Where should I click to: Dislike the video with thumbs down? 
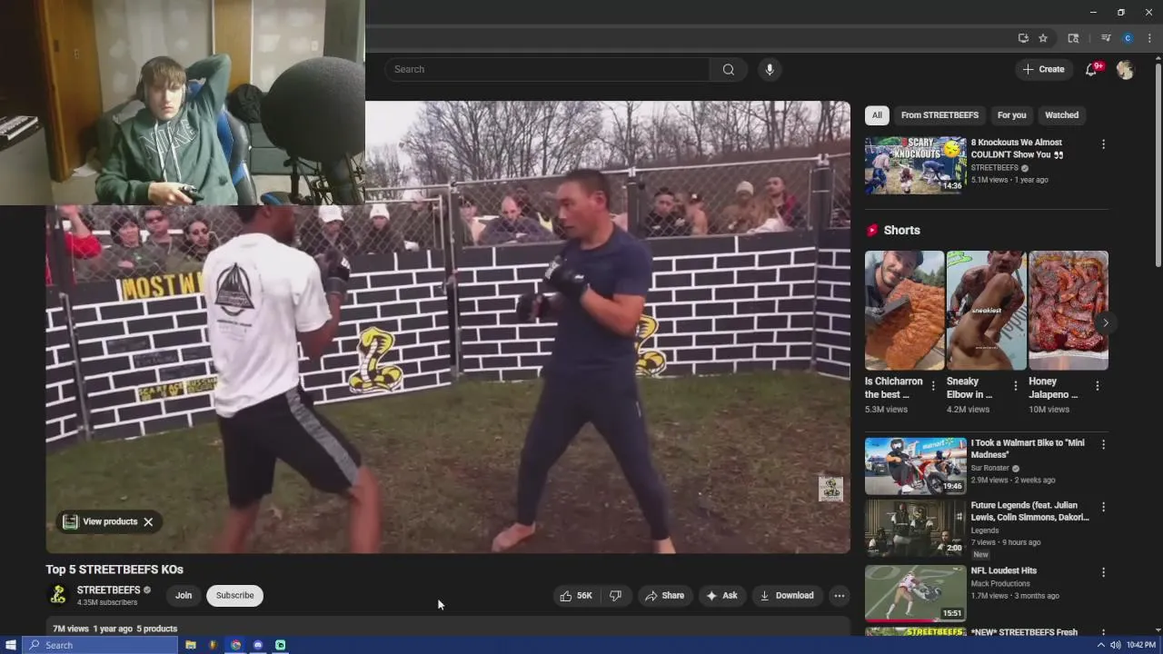pyautogui.click(x=615, y=596)
